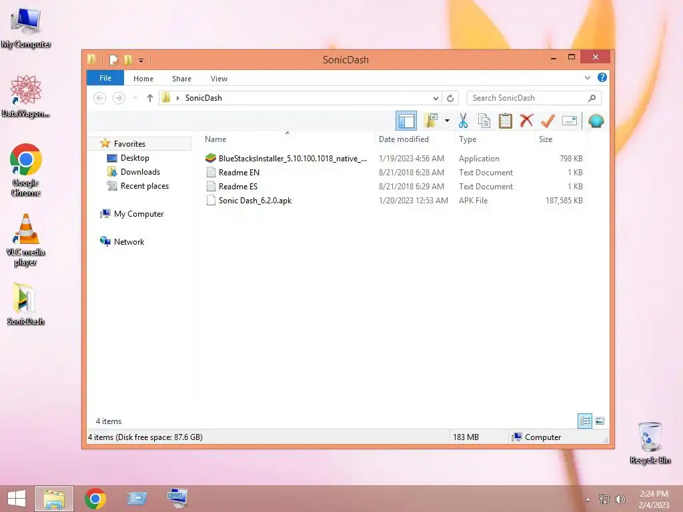This screenshot has width=683, height=512.
Task: Click the Search SonicDash field
Action: [534, 98]
